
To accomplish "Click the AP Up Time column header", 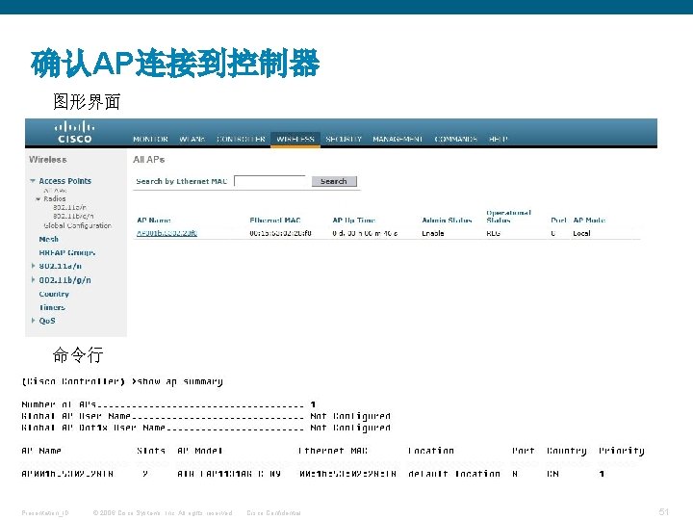I will point(353,221).
